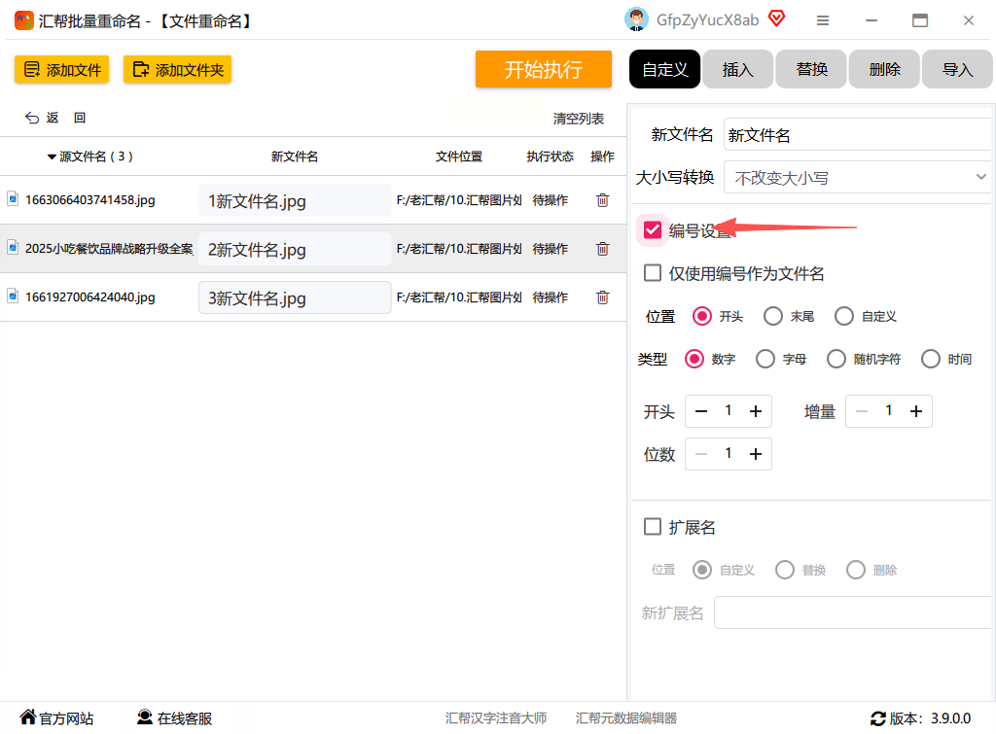Click 清空列表 to clear the list
This screenshot has height=734, width=996.
(578, 119)
